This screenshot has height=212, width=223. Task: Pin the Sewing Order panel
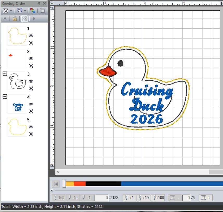pos(39,3)
